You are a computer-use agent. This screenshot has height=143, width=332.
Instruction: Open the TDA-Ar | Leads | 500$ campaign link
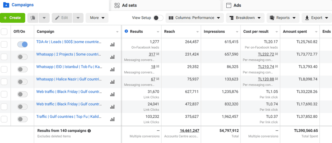[x=69, y=42]
